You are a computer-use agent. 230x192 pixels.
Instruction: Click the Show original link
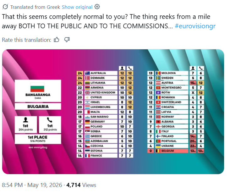(x=77, y=7)
